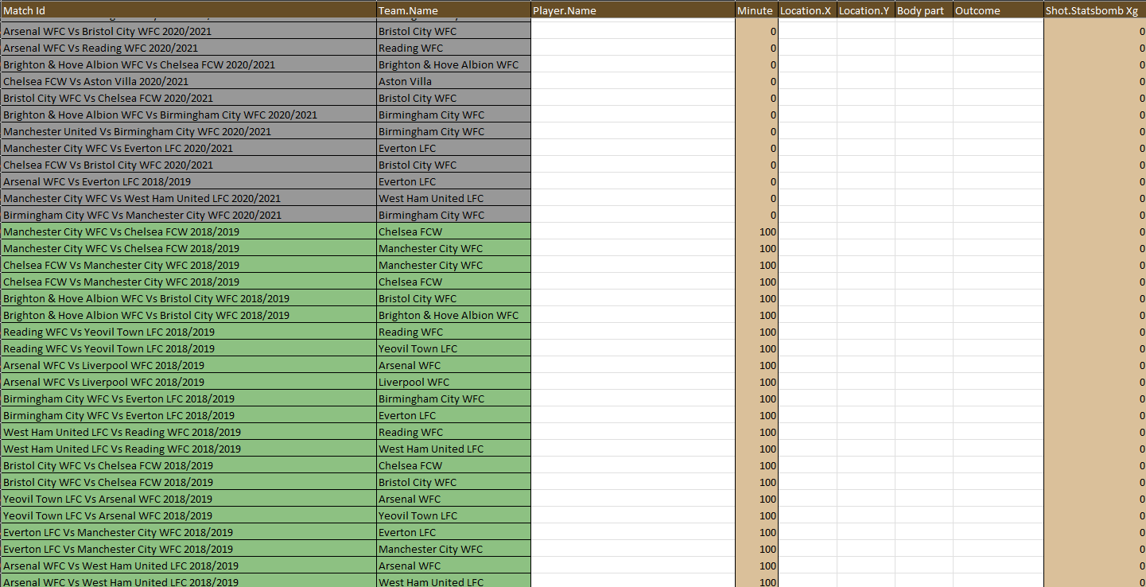Click the Body part column header
This screenshot has height=587, width=1146.
click(x=923, y=10)
